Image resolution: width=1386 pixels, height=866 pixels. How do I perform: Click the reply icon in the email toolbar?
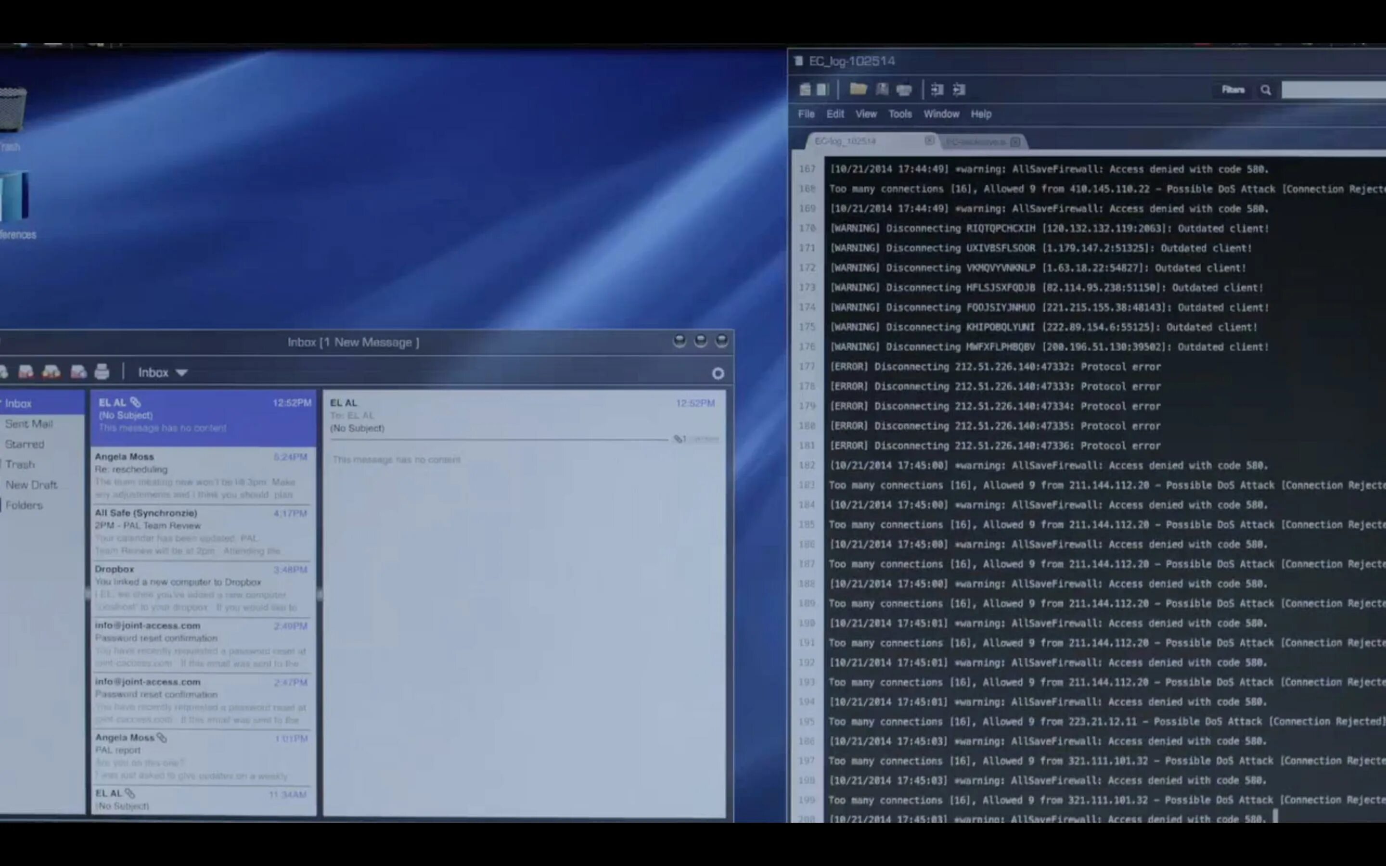click(25, 372)
